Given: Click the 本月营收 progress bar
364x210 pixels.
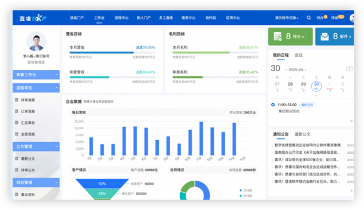Looking at the screenshot, I should (112, 53).
